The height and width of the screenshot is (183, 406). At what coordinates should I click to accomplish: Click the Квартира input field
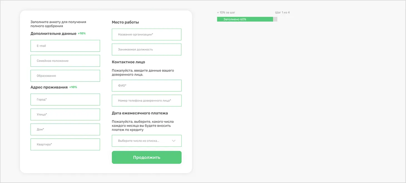[x=65, y=144]
